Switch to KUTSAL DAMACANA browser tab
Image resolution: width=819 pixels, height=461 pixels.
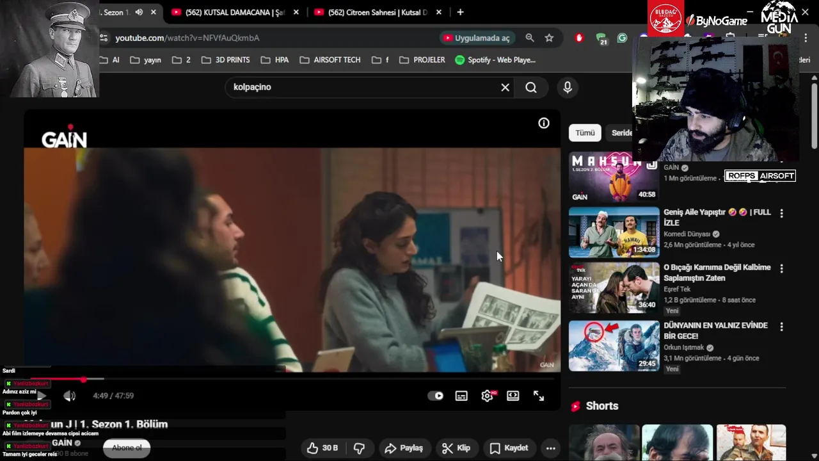tap(234, 12)
